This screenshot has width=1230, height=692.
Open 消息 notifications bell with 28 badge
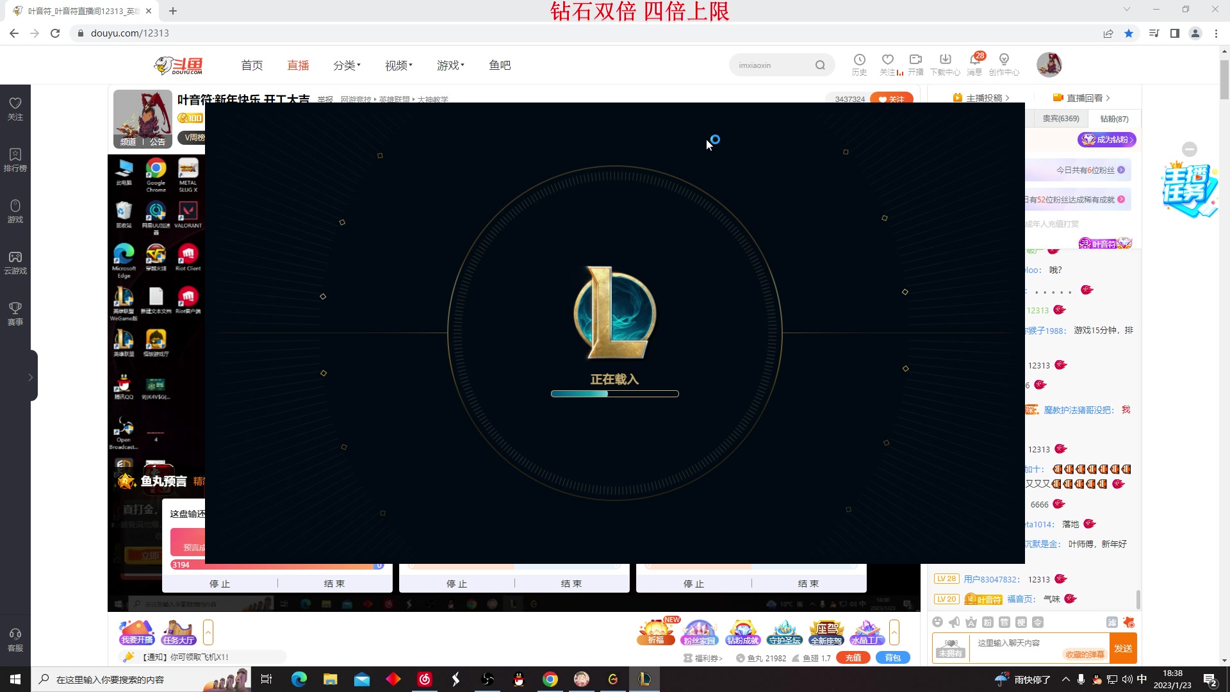click(x=975, y=65)
